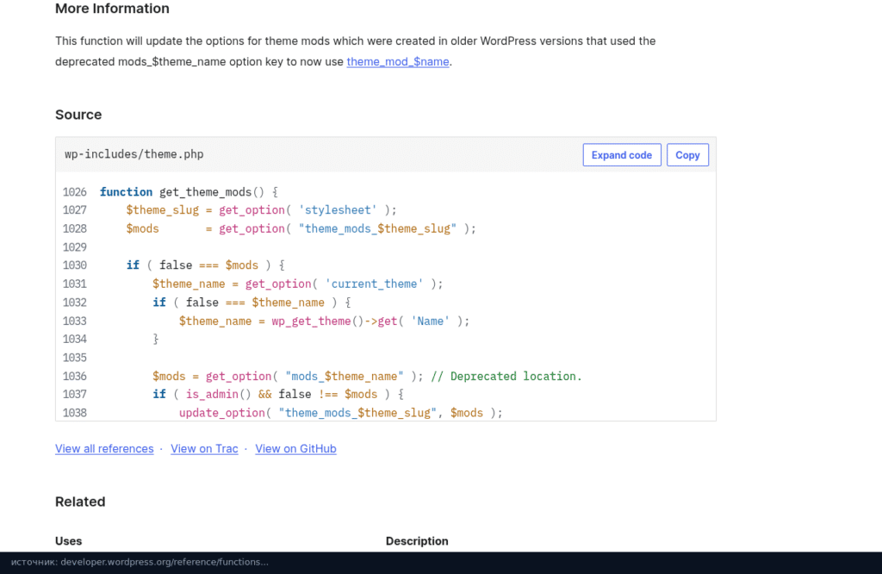
Task: Click line number 1036
Action: coord(75,376)
